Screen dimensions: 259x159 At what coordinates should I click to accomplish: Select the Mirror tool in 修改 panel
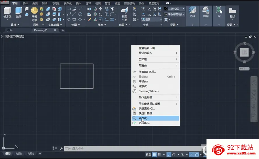tap(89, 9)
